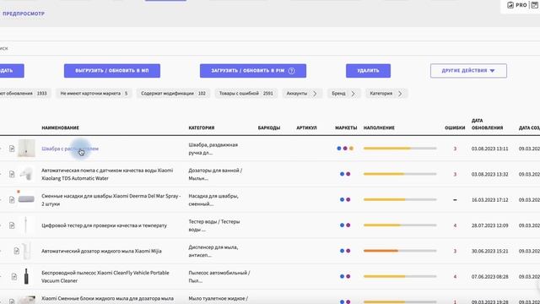Sort by Дата обновления column header
540x304 pixels.
click(x=488, y=124)
